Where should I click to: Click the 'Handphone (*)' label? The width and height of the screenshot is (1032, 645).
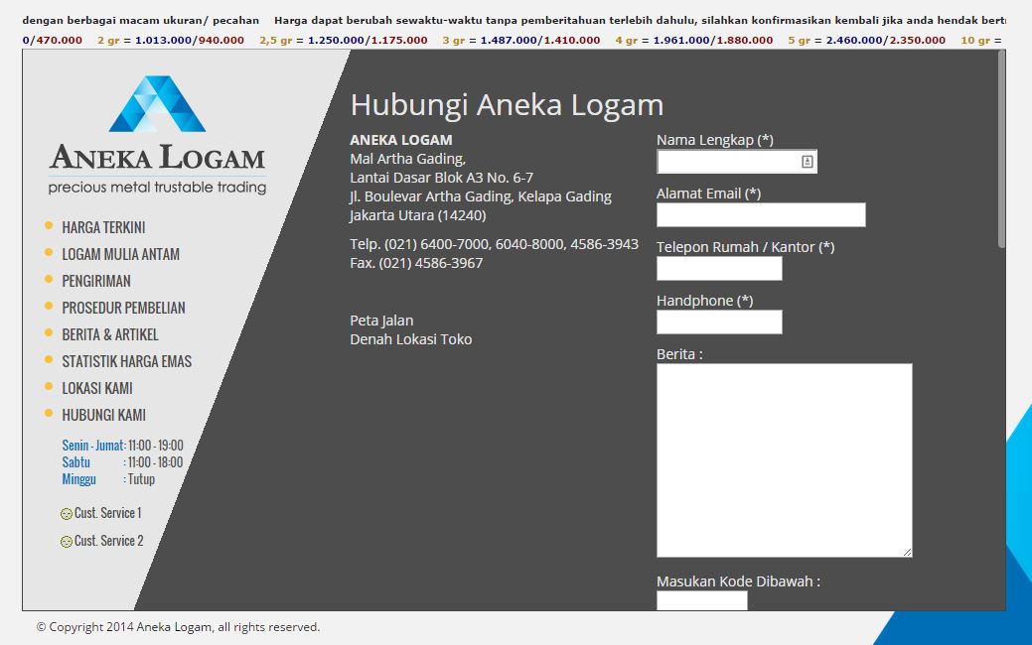(x=705, y=301)
